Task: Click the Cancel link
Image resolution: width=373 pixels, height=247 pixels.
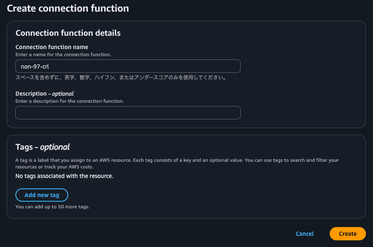Action: point(305,234)
